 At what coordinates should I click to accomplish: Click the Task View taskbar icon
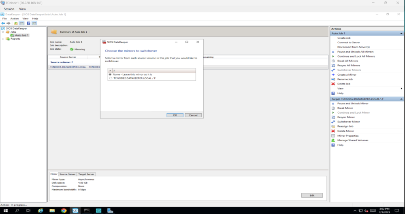[x=28, y=210]
